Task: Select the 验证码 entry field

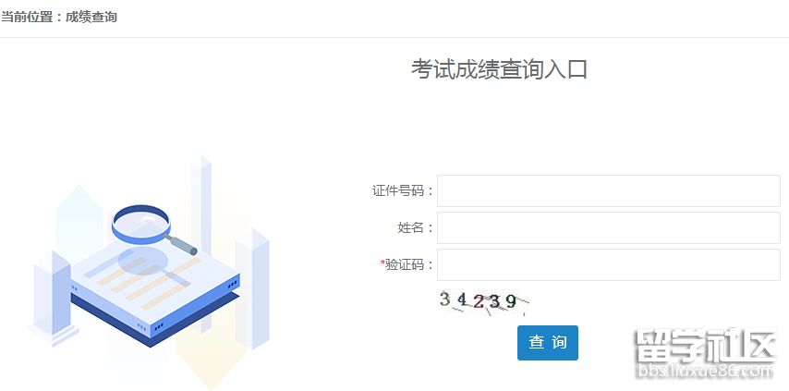Action: pyautogui.click(x=608, y=264)
